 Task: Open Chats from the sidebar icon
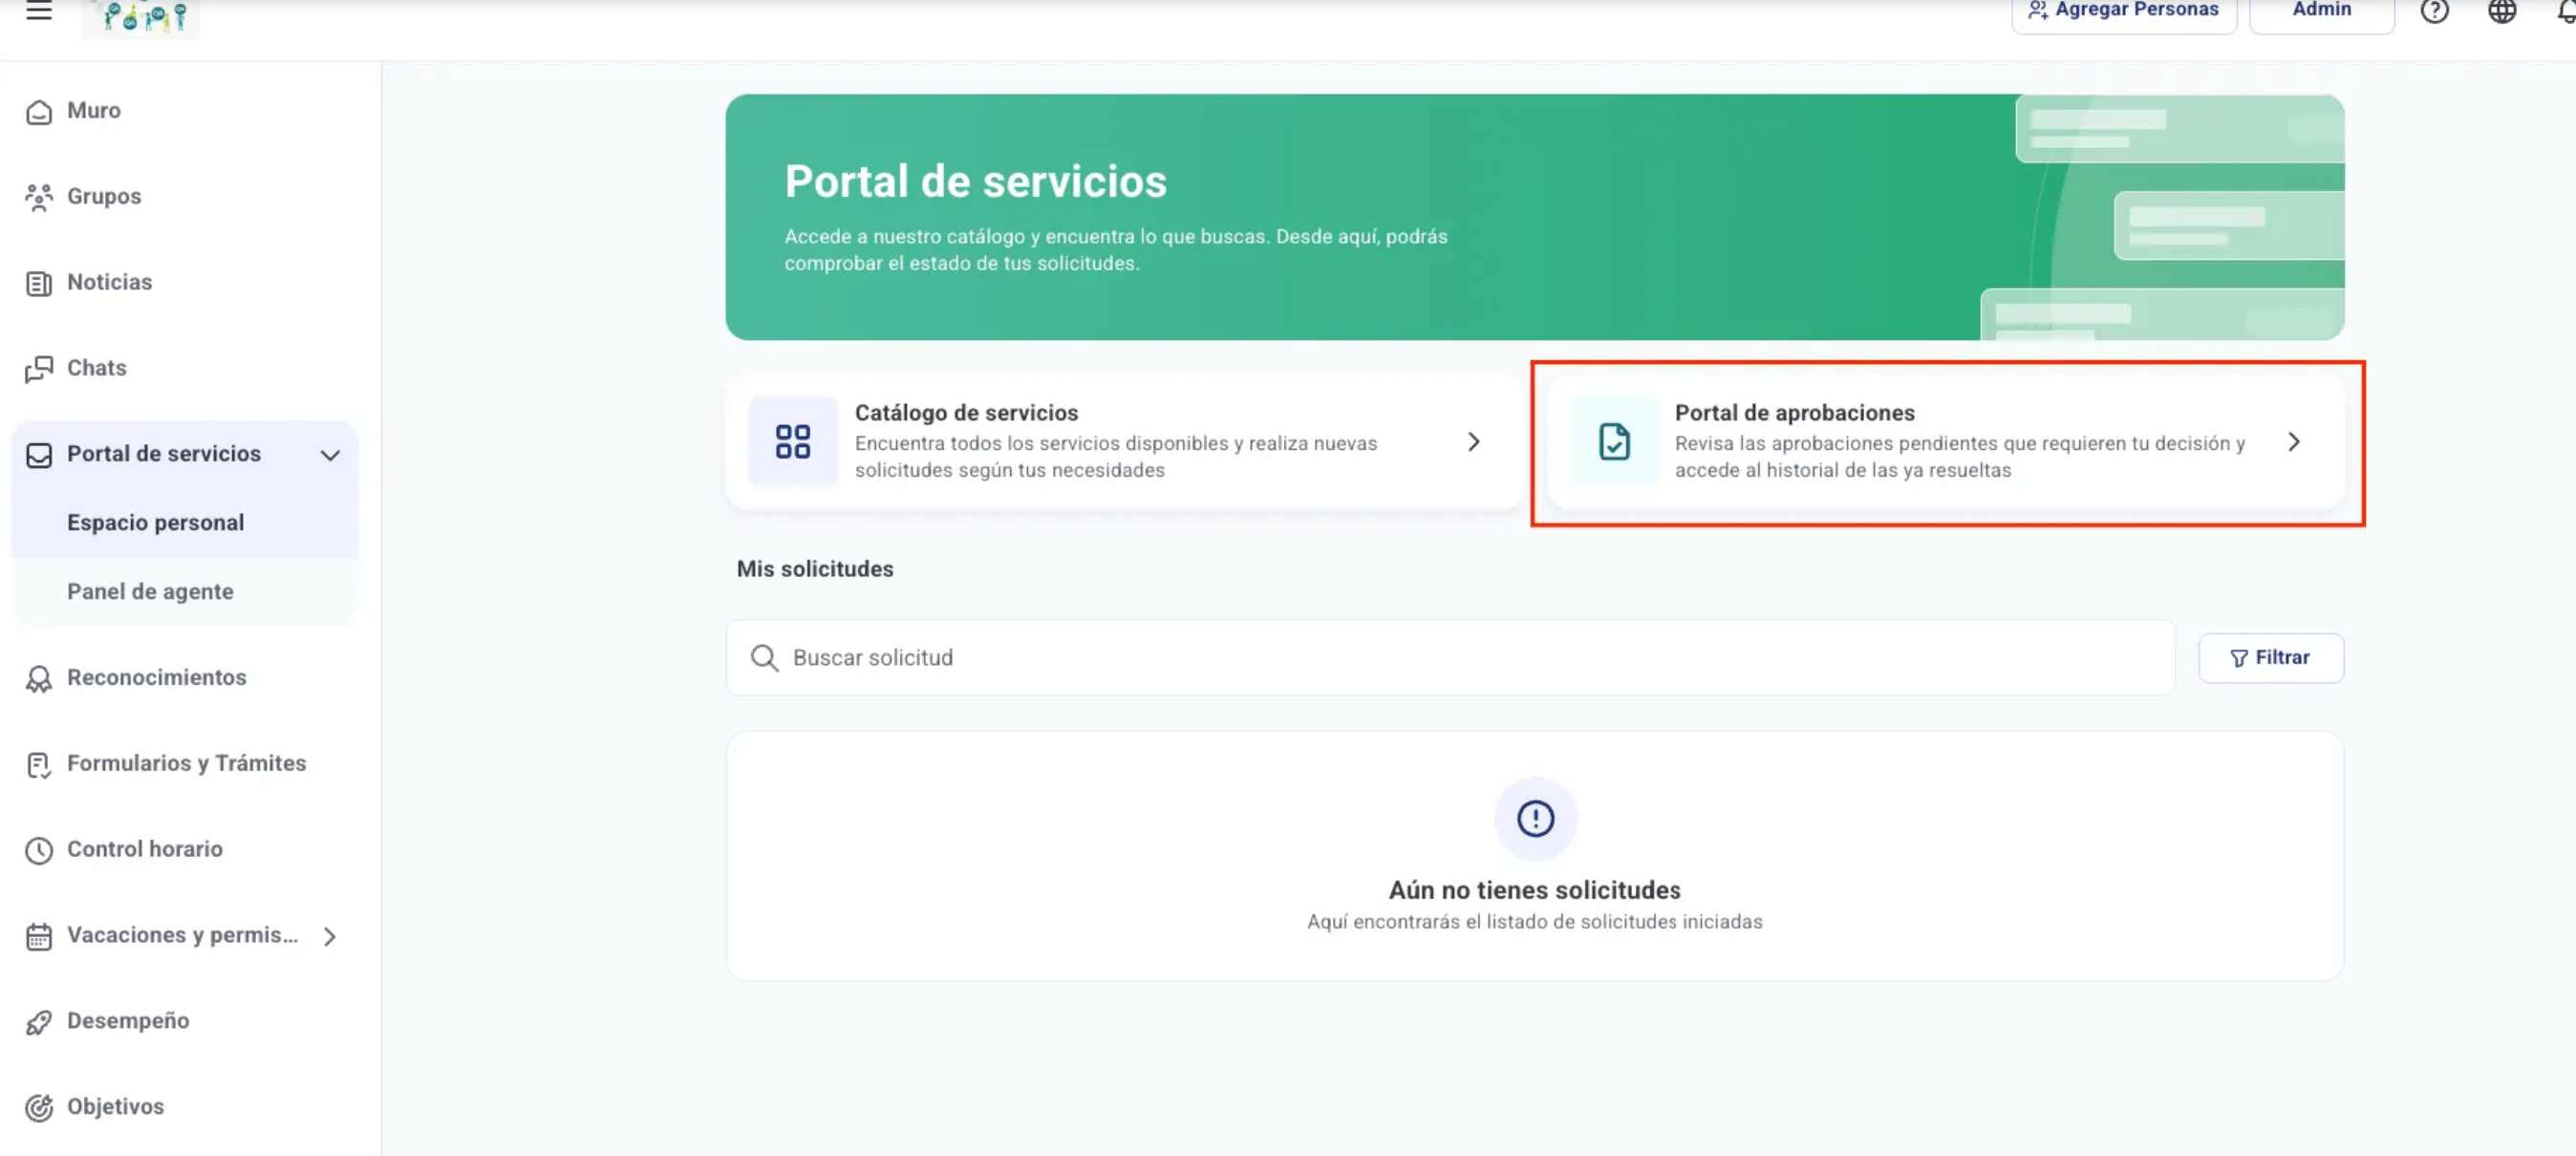[x=39, y=369]
